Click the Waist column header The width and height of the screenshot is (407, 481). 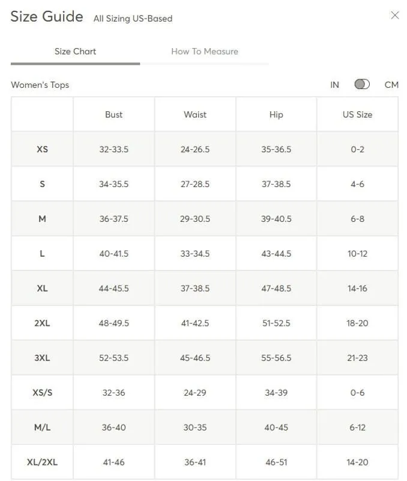tap(195, 114)
